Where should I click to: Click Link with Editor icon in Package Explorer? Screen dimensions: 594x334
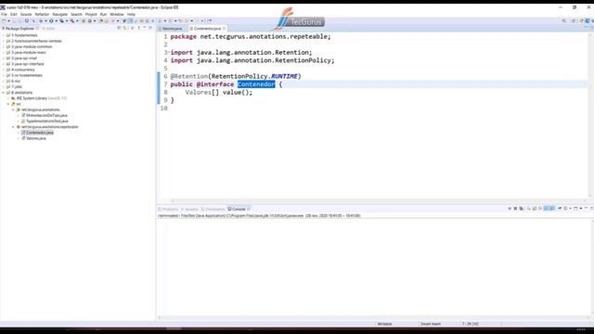124,28
